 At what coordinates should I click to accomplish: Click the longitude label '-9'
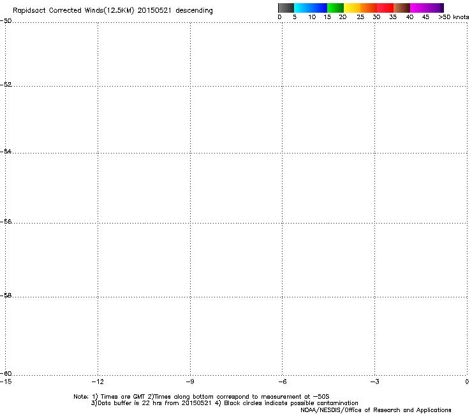190,382
